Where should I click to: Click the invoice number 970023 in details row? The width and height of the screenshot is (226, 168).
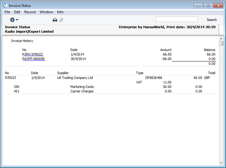click(10, 78)
